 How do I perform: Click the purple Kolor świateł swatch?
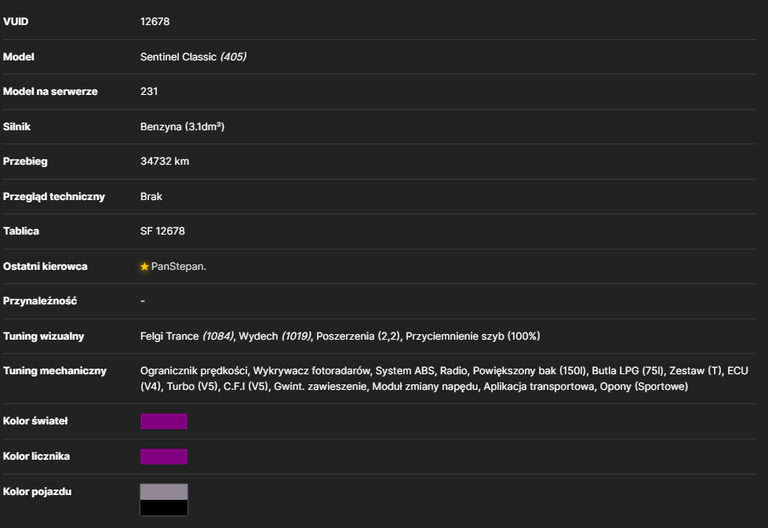click(x=164, y=421)
